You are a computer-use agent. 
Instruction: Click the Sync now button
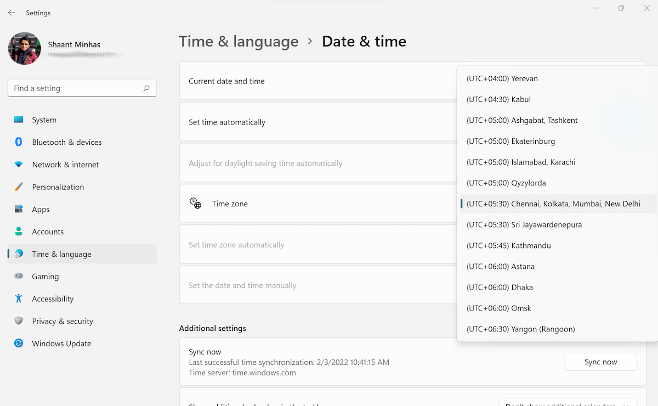(600, 362)
